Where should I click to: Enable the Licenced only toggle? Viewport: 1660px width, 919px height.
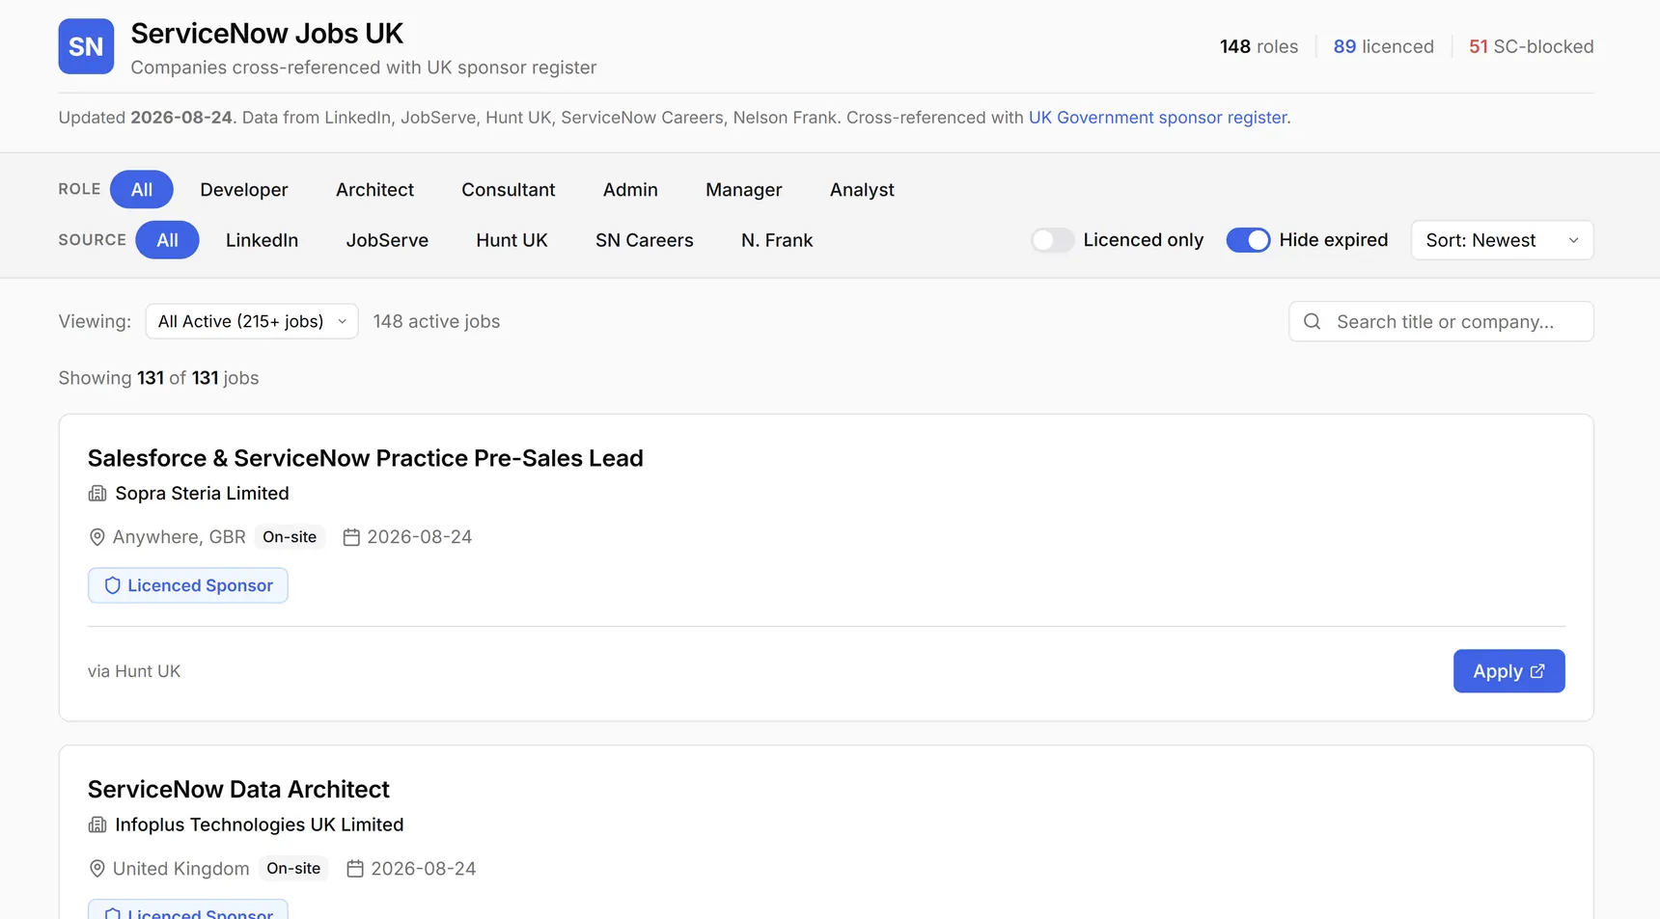(x=1052, y=240)
